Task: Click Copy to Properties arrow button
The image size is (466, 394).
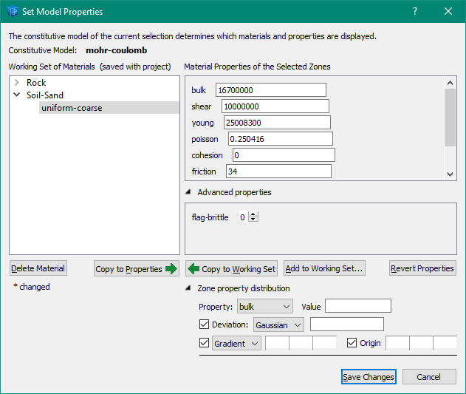Action: tap(137, 269)
